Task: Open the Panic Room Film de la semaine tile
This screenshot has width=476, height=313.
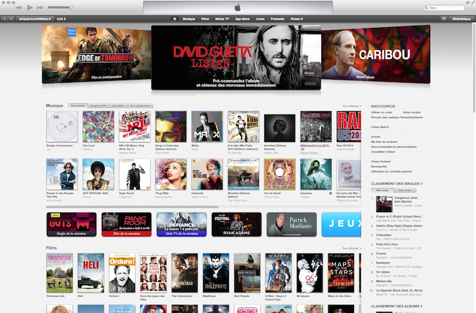Action: 127,225
